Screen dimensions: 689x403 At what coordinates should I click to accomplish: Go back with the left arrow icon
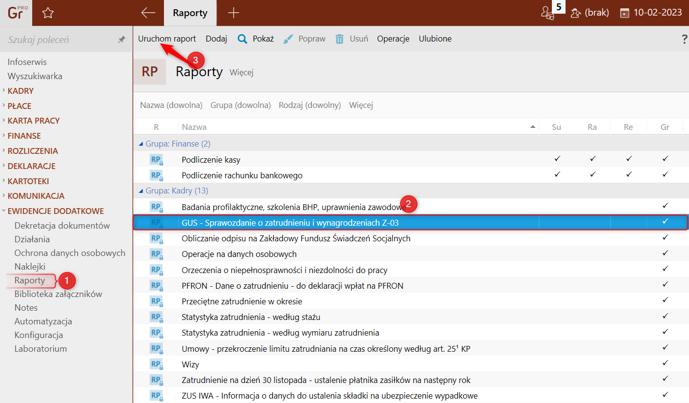tap(148, 13)
